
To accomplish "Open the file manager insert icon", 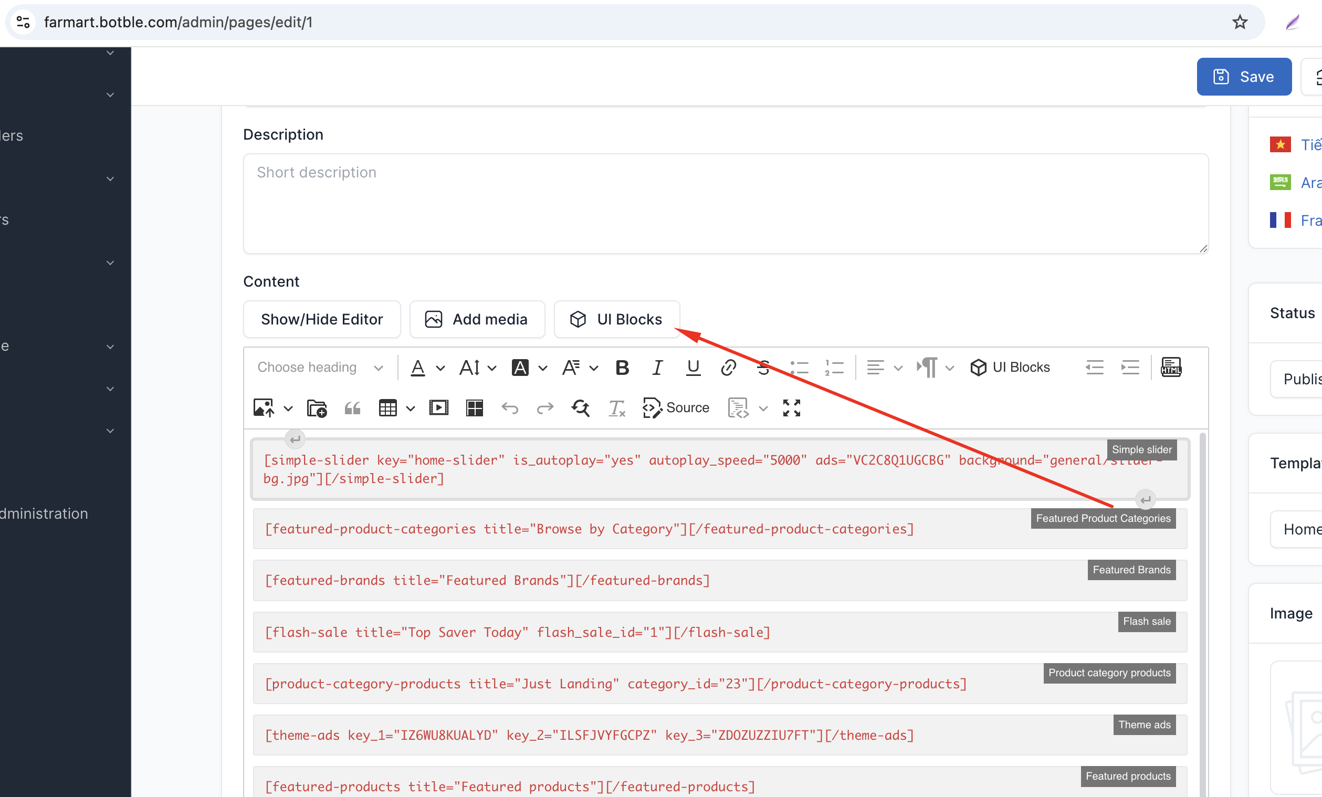I will (x=317, y=408).
